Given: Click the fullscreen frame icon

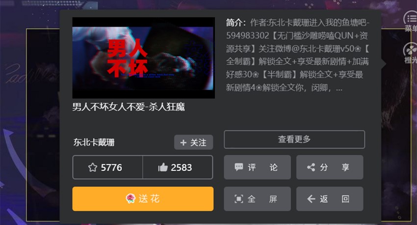Looking at the screenshot, I should (238, 199).
